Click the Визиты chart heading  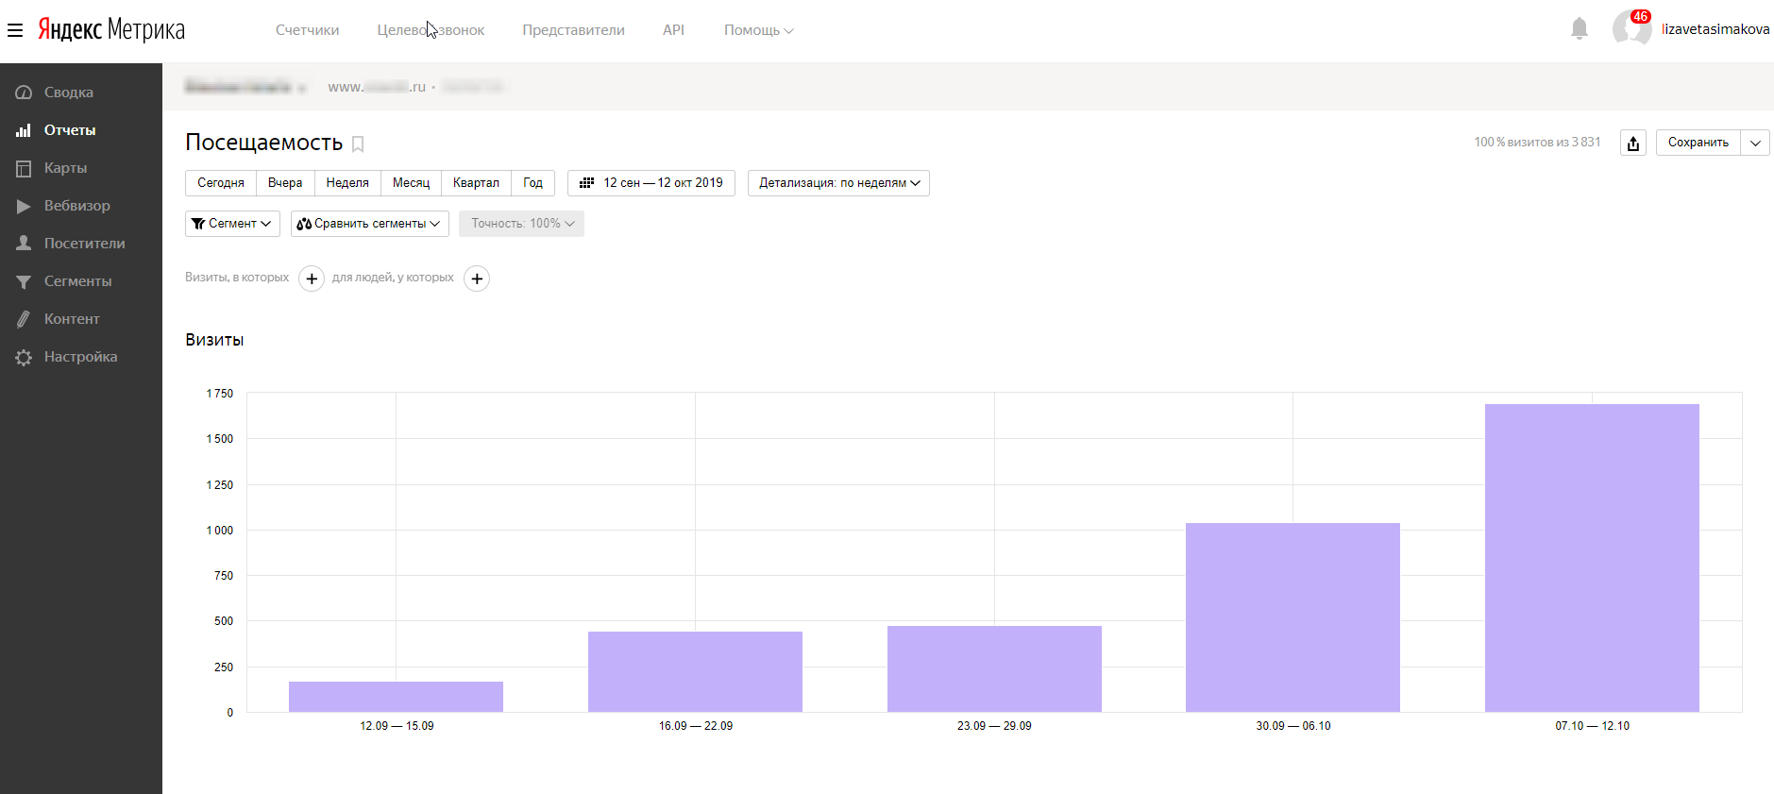tap(214, 340)
